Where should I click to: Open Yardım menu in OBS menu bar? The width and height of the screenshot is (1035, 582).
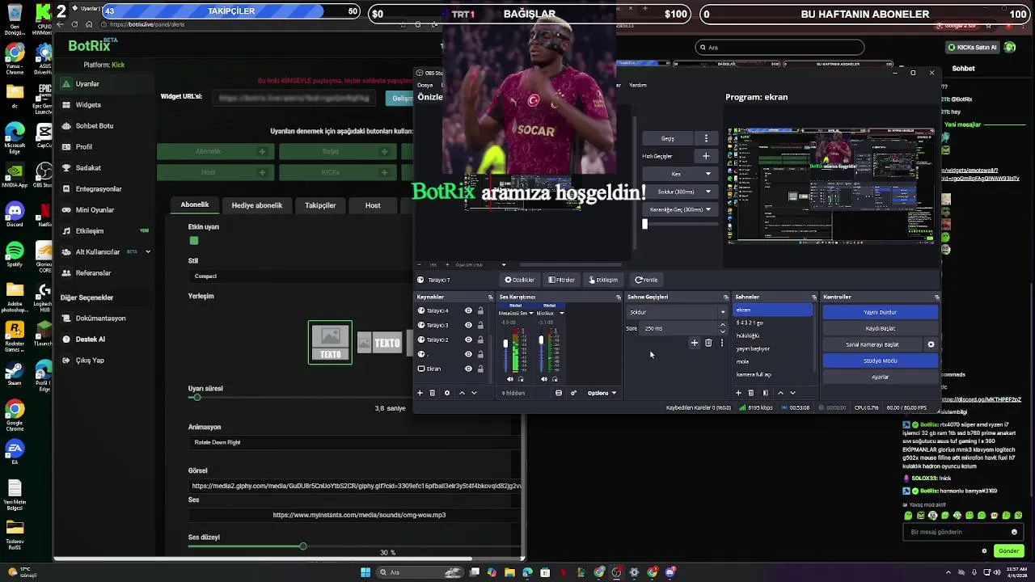pos(638,85)
